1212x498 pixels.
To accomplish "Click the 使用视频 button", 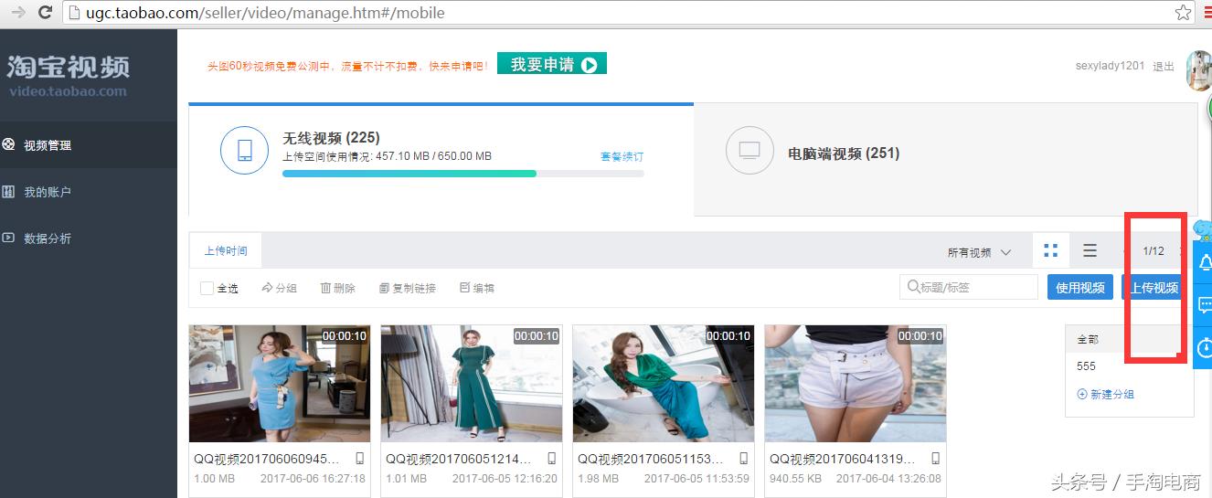I will pyautogui.click(x=1080, y=287).
